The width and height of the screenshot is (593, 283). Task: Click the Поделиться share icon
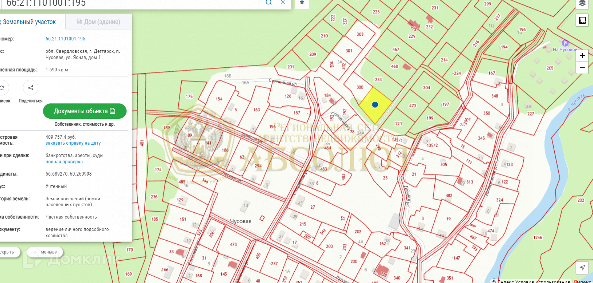(31, 88)
